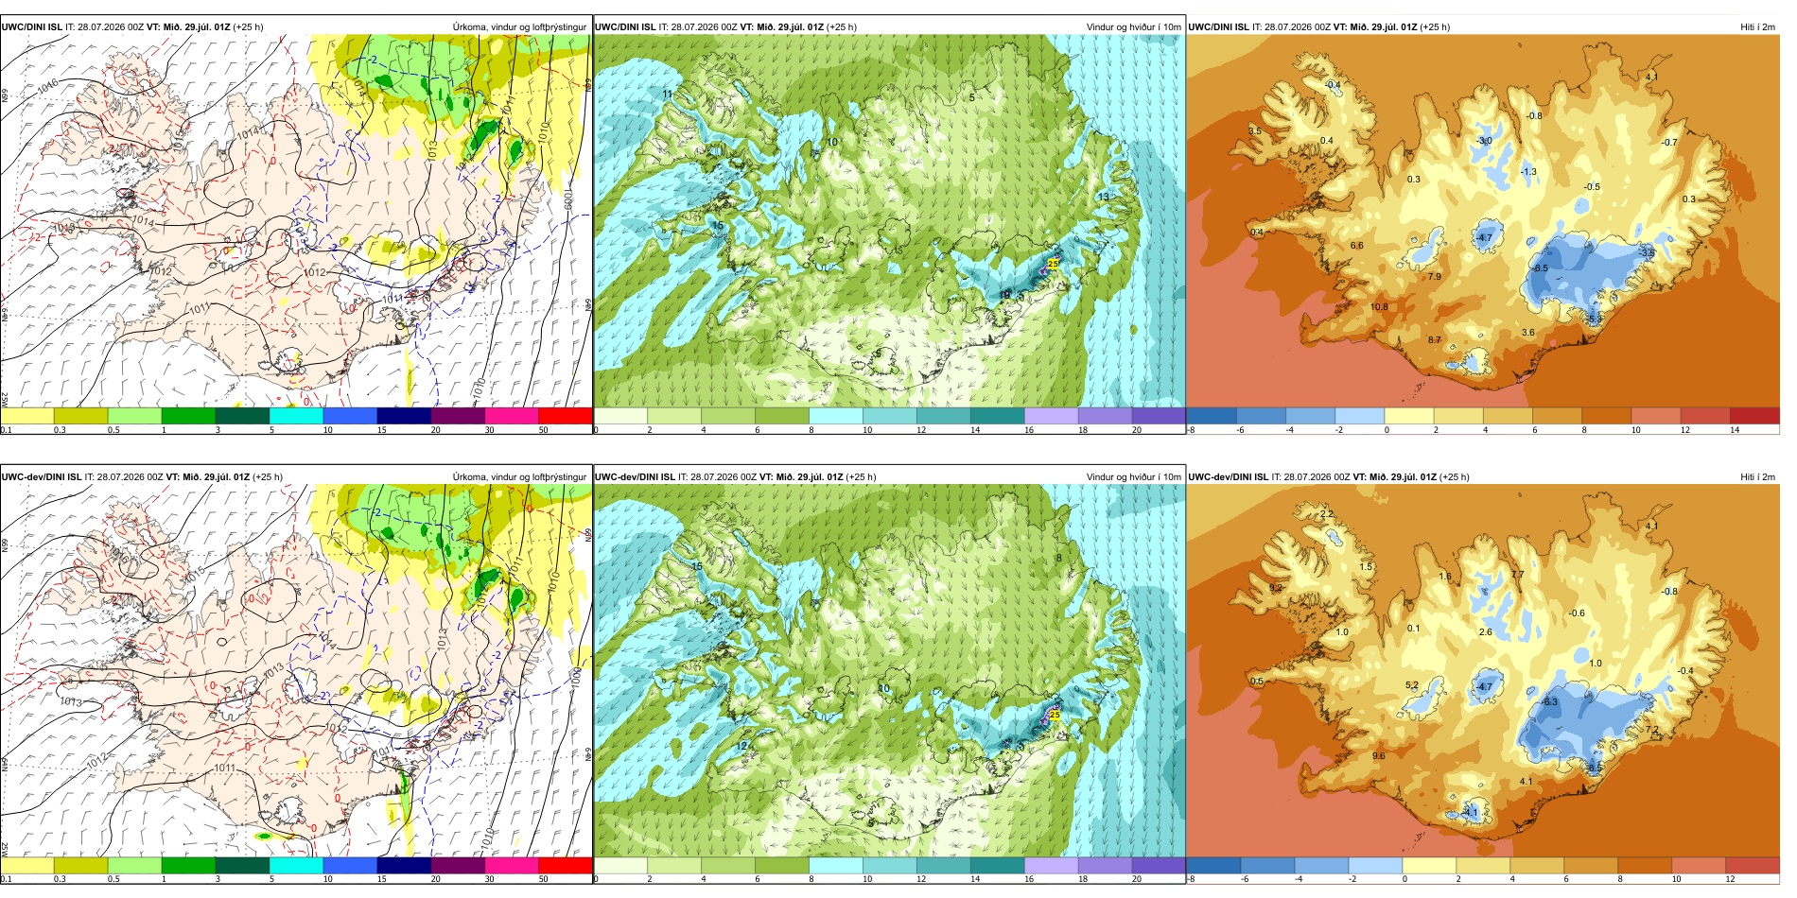Pick darkest blue swatch in top temperature legend
The width and height of the screenshot is (1797, 898).
tap(1212, 415)
